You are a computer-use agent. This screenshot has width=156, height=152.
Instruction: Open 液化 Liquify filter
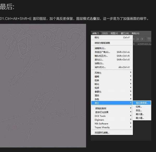[x=99, y=60]
